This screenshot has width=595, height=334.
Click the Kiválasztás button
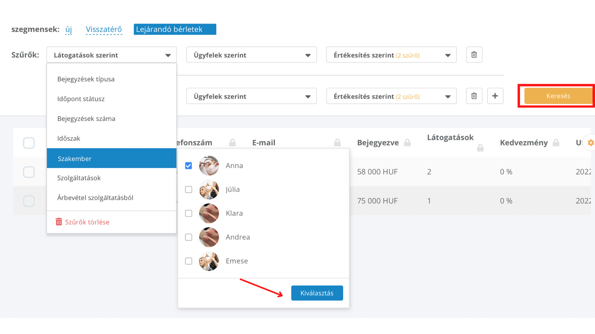tap(317, 293)
